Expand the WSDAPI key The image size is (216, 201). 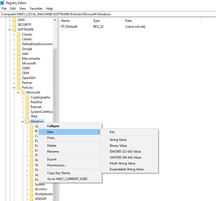(x=27, y=199)
